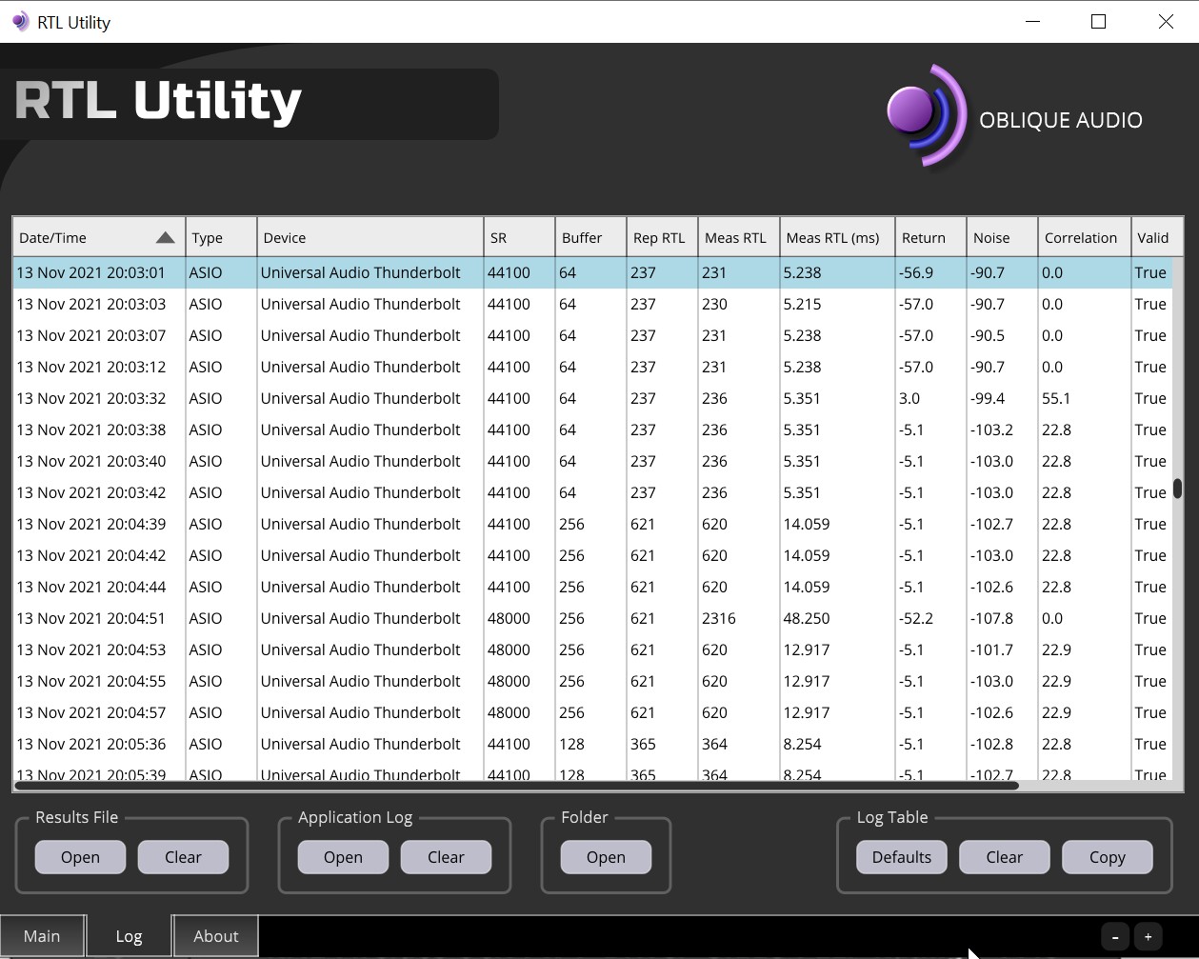Viewport: 1199px width, 959px height.
Task: Switch to the Log tab
Action: coord(129,936)
